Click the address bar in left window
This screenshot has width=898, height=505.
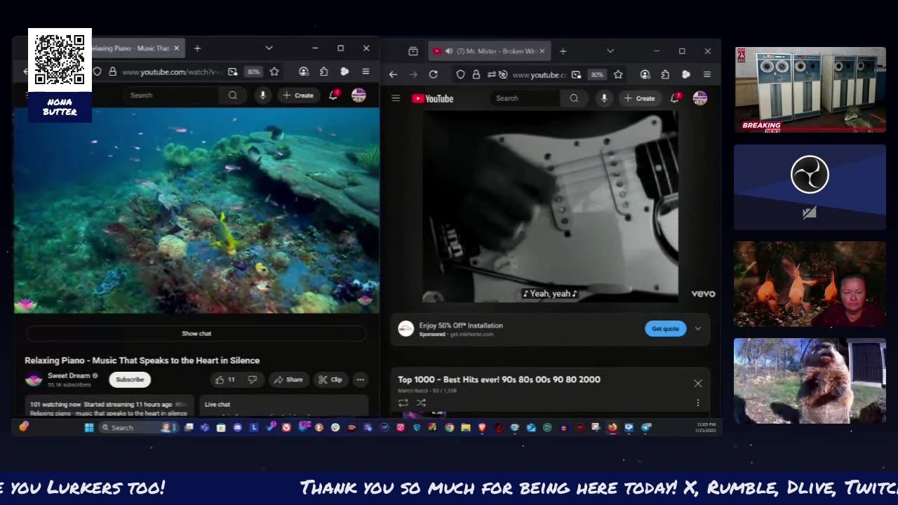pyautogui.click(x=172, y=72)
